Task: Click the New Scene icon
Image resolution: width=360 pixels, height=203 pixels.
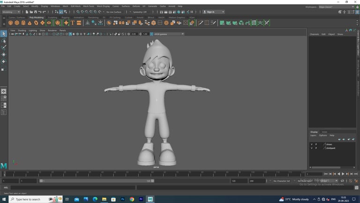Action: [x=27, y=12]
